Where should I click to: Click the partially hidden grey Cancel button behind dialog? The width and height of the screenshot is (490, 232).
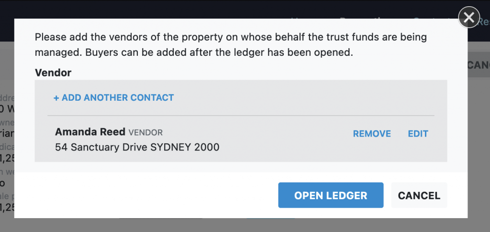click(x=478, y=65)
